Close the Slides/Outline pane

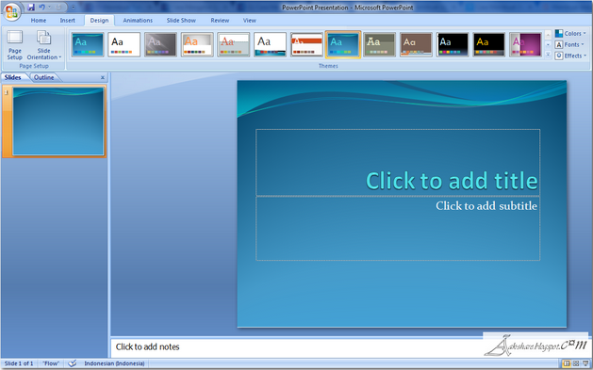[x=103, y=77]
